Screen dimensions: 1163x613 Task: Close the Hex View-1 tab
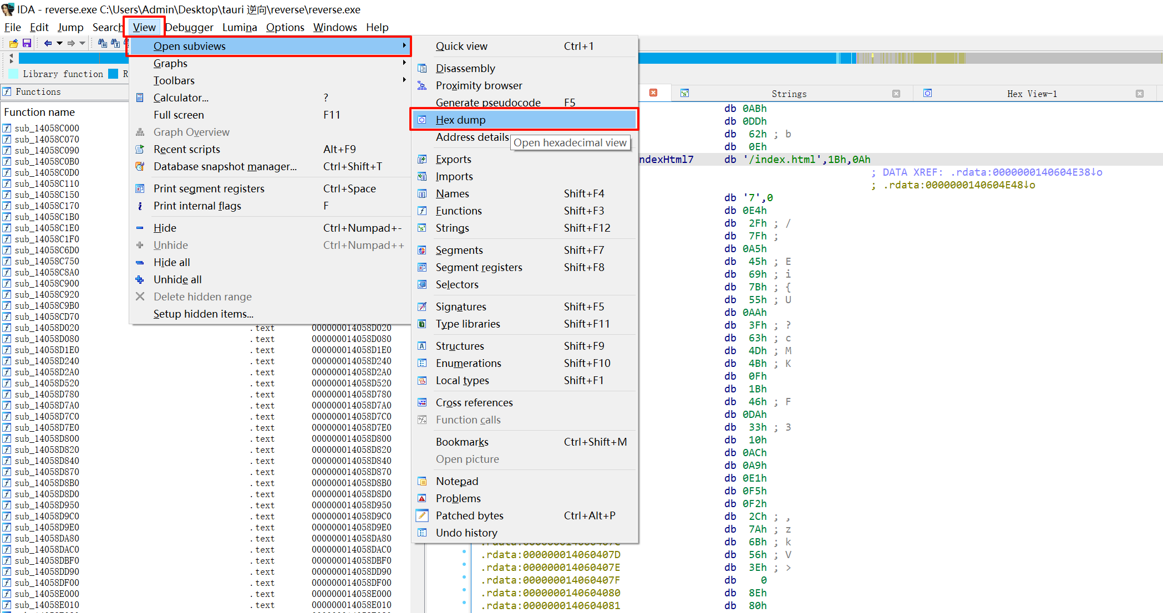point(1139,94)
